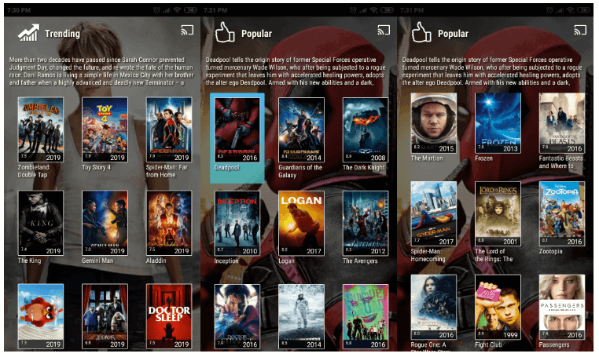Tap the cast icon on the Trending screen
This screenshot has height=357, width=599.
(187, 30)
